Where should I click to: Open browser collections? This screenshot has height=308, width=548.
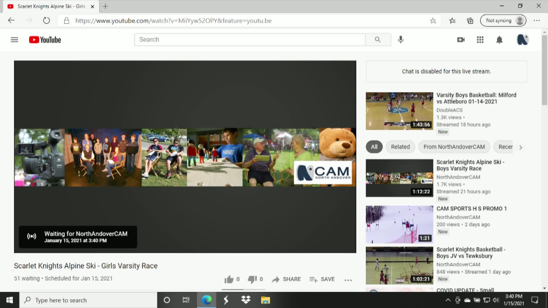click(x=470, y=21)
